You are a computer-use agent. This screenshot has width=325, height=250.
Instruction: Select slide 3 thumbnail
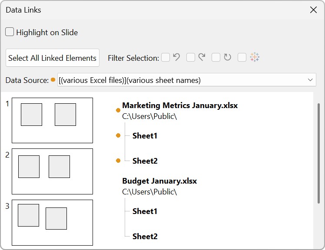pyautogui.click(x=52, y=222)
